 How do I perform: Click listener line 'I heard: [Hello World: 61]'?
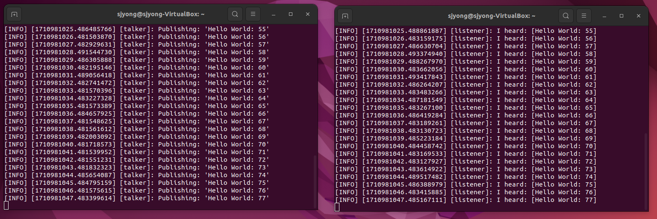tap(465, 77)
